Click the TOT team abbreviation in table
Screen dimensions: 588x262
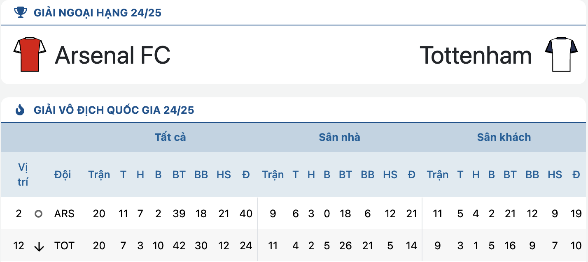pos(64,246)
